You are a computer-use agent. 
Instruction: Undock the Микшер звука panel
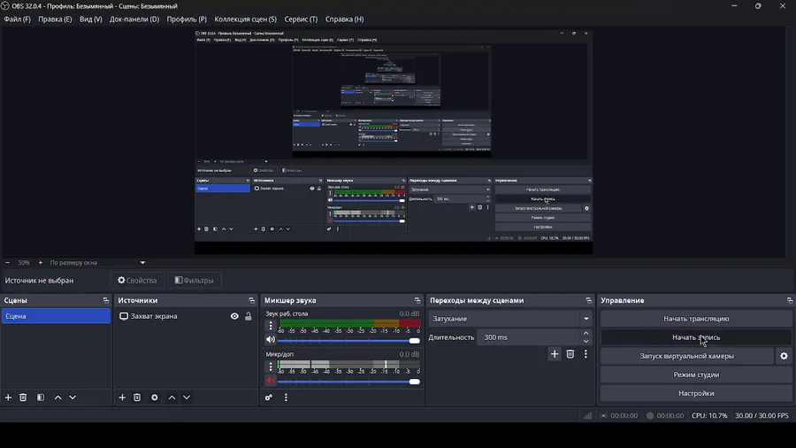pos(417,301)
